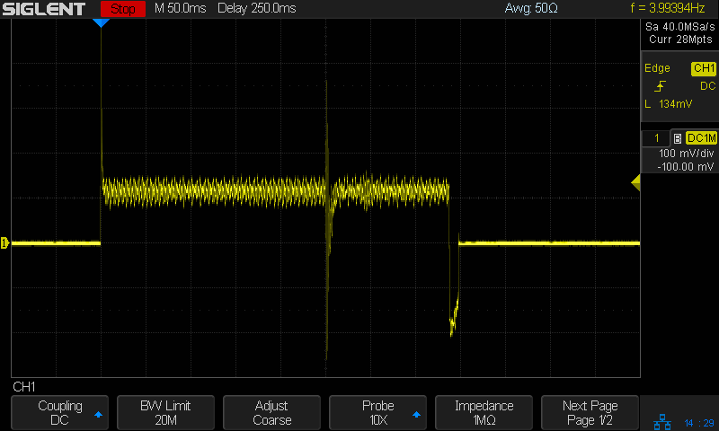This screenshot has width=719, height=431.
Task: Toggle Adjust between Coarse and Fine
Action: (x=272, y=413)
